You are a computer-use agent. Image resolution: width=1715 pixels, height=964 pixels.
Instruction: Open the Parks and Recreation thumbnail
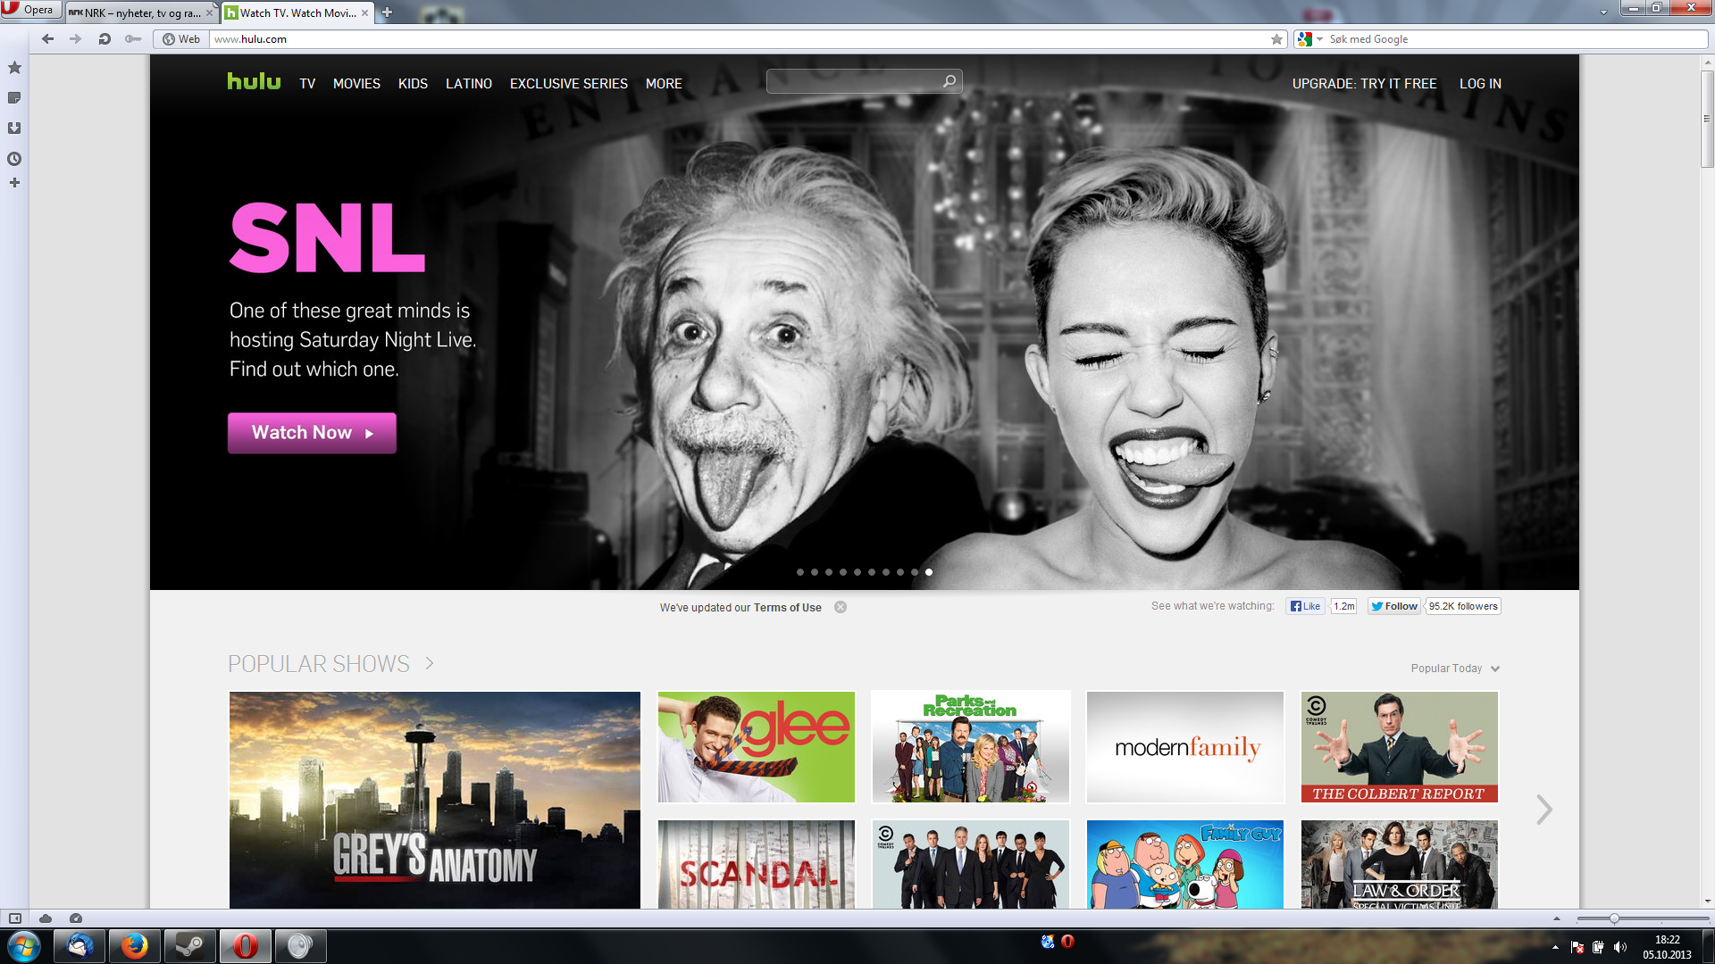click(x=971, y=747)
